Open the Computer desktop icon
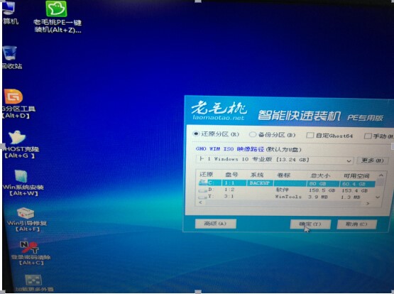Image resolution: width=394 pixels, height=294 pixels. pyautogui.click(x=9, y=13)
